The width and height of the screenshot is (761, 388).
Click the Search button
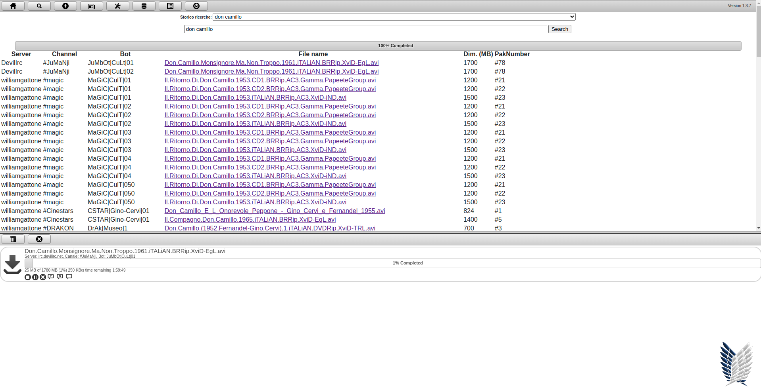(560, 29)
